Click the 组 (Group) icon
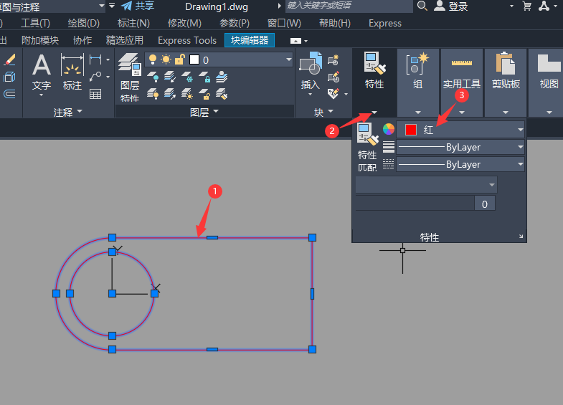The width and height of the screenshot is (563, 405). (x=417, y=65)
